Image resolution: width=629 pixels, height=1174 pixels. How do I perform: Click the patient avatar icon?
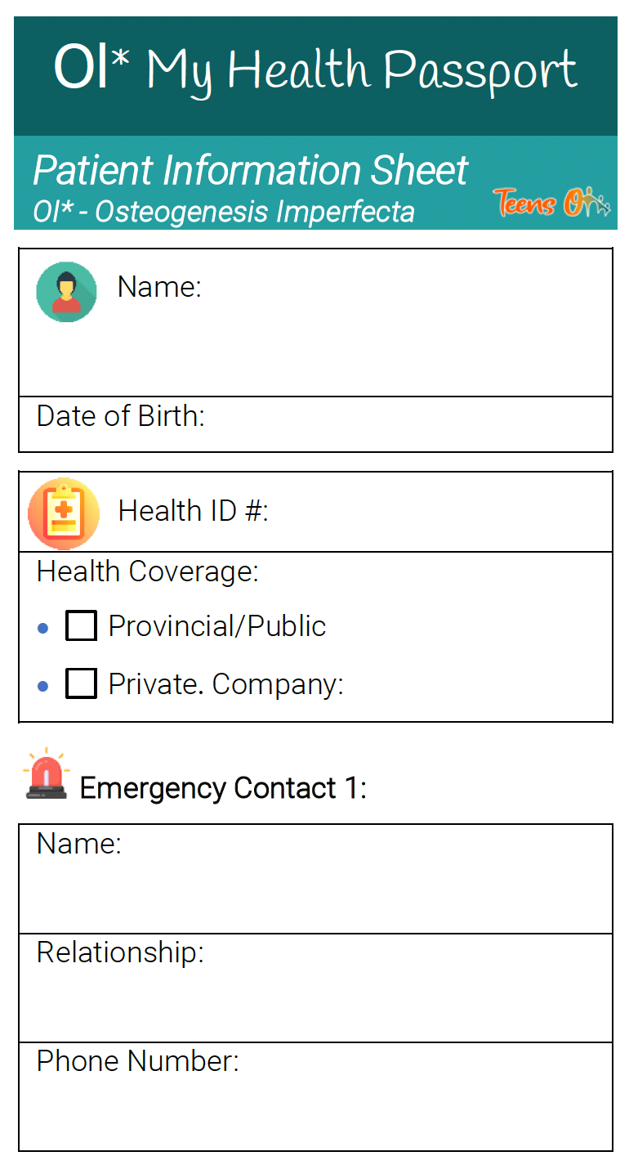pos(66,292)
